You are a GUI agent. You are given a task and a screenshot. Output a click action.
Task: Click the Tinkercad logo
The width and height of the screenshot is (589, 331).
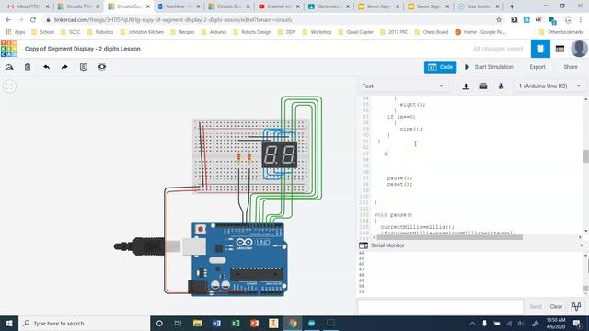click(x=9, y=49)
